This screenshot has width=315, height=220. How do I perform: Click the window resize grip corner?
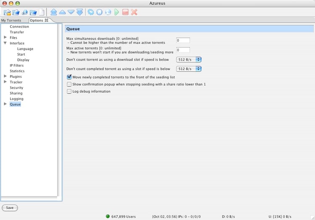pos(312,217)
